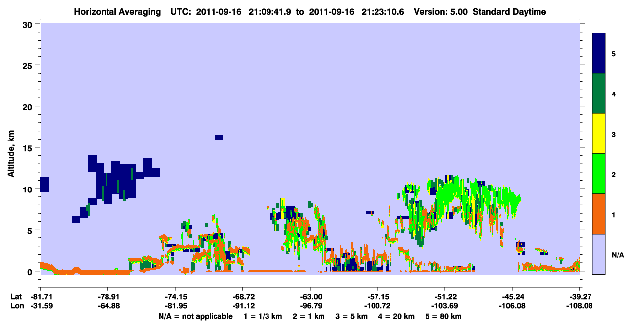Click the '3 = 5 km' legend text
The image size is (644, 330).
352,316
